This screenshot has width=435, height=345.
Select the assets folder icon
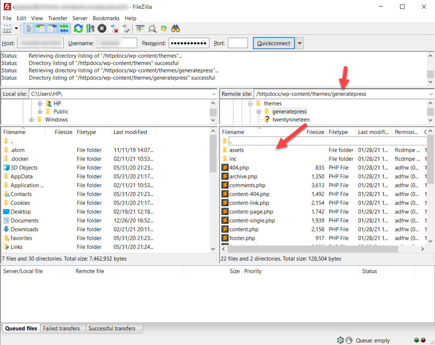coord(225,150)
